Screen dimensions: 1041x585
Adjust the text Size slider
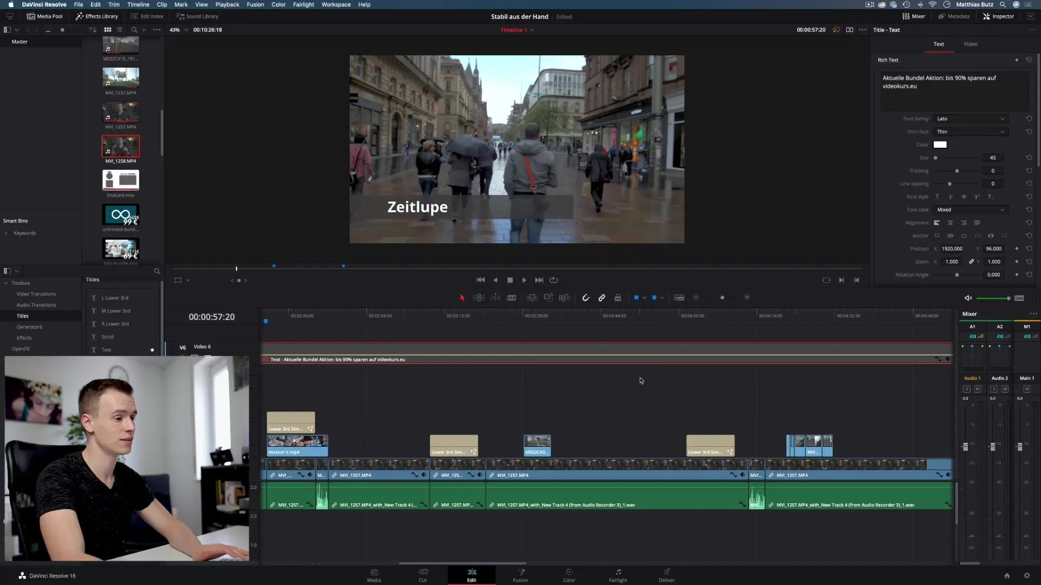[935, 158]
